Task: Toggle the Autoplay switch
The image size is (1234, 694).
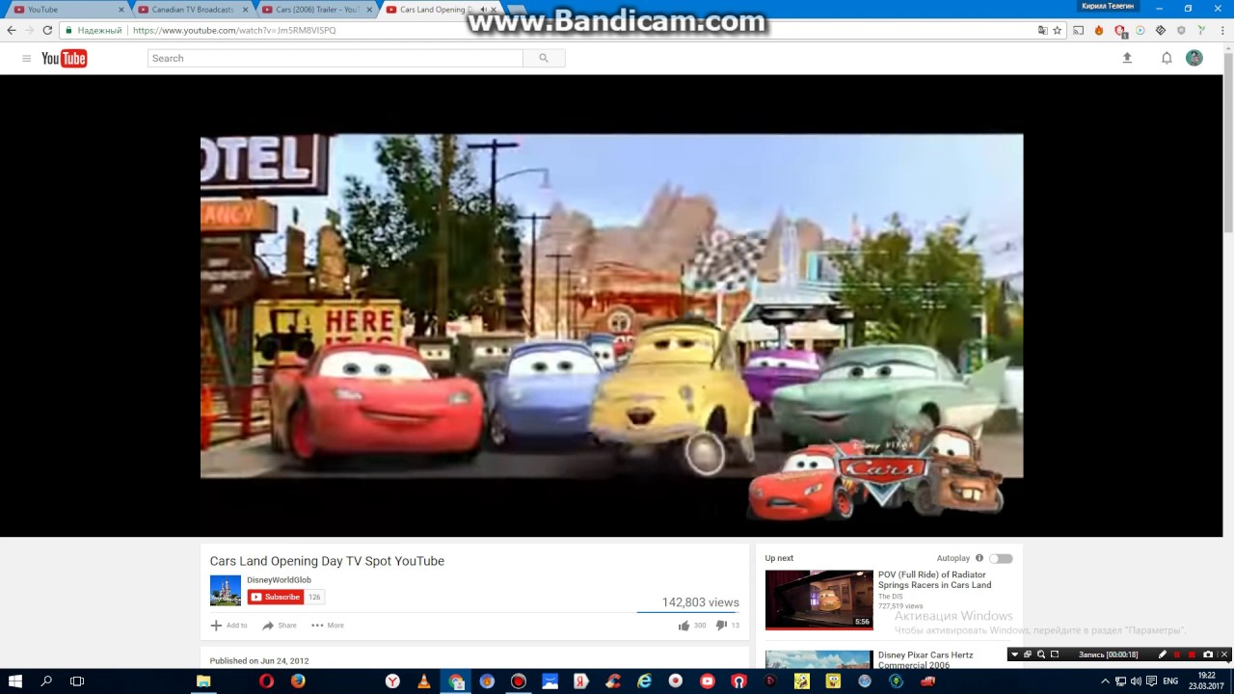Action: click(x=1001, y=558)
